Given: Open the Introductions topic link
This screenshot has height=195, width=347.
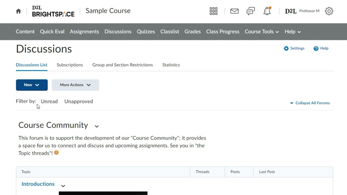Looking at the screenshot, I should (38, 184).
